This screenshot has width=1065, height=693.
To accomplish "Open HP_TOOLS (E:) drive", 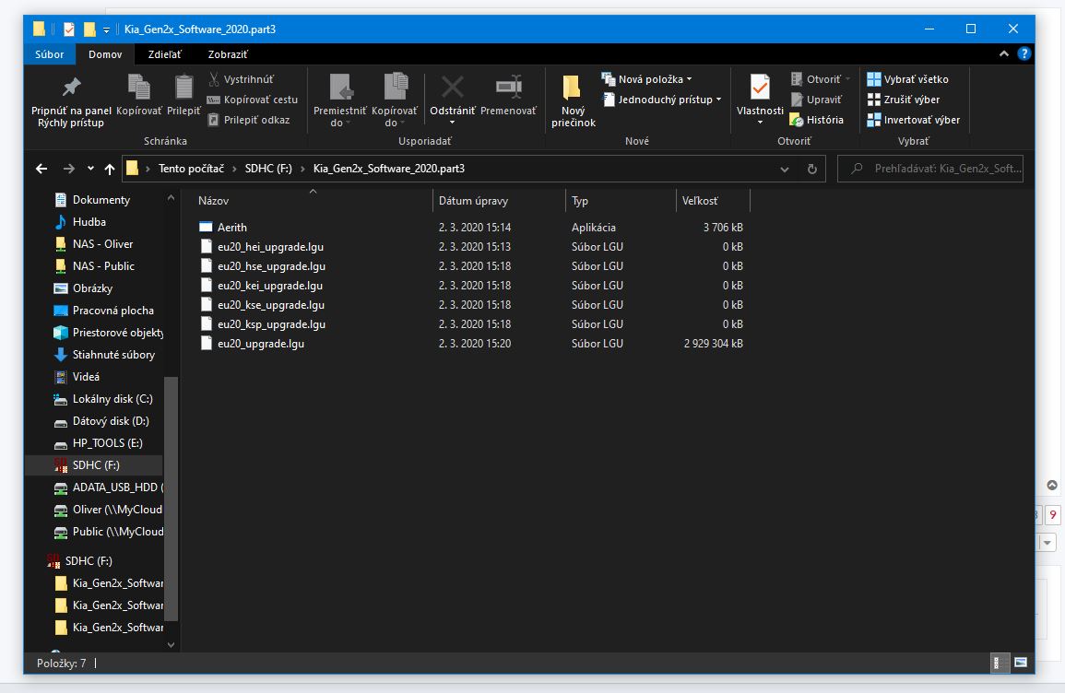I will 107,442.
